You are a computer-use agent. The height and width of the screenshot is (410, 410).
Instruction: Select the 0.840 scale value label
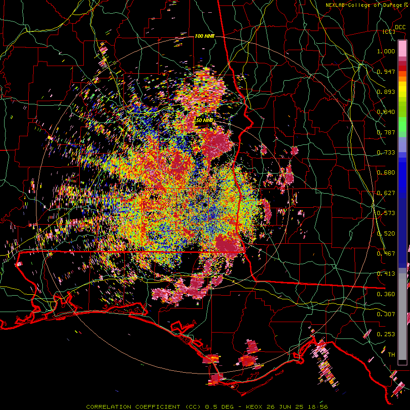(x=386, y=112)
